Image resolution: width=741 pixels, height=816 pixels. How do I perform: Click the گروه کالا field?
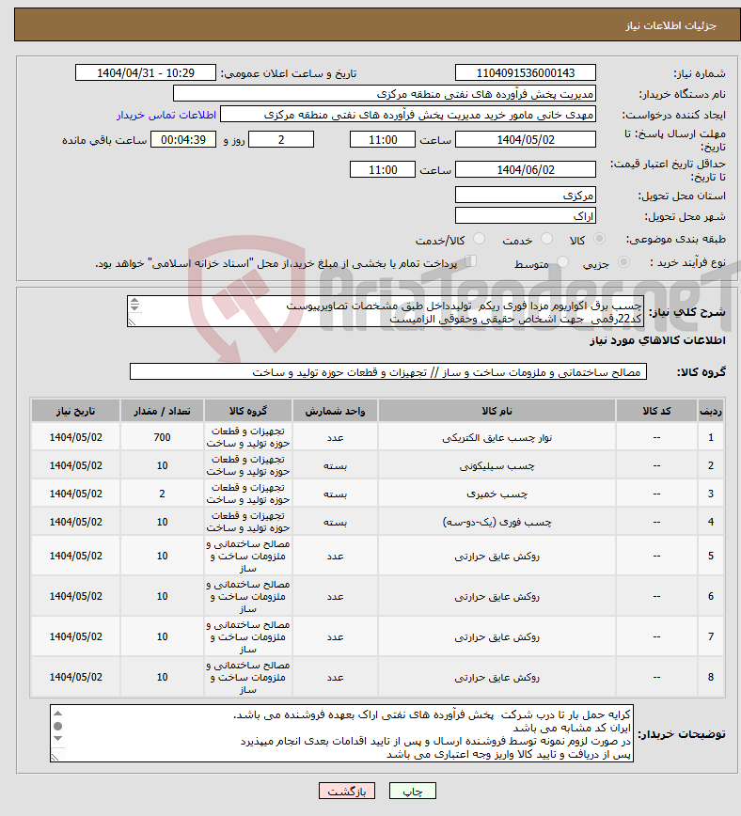coord(388,371)
